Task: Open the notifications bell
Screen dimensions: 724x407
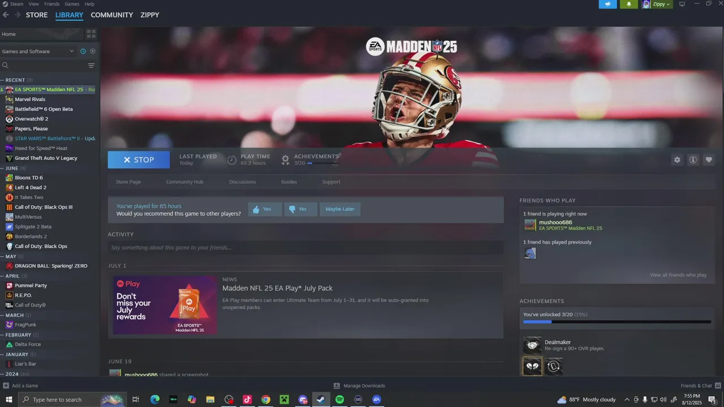Action: (628, 4)
